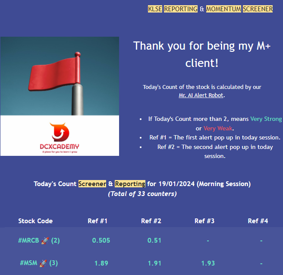
Task: Click the highlighted word MOMENTUM in title
Action: click(x=223, y=9)
